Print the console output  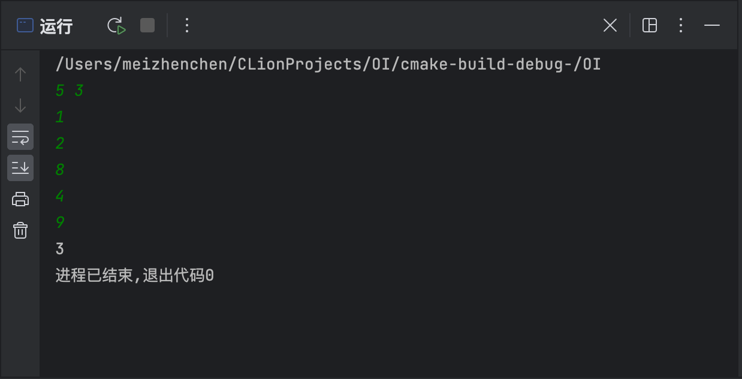tap(20, 199)
